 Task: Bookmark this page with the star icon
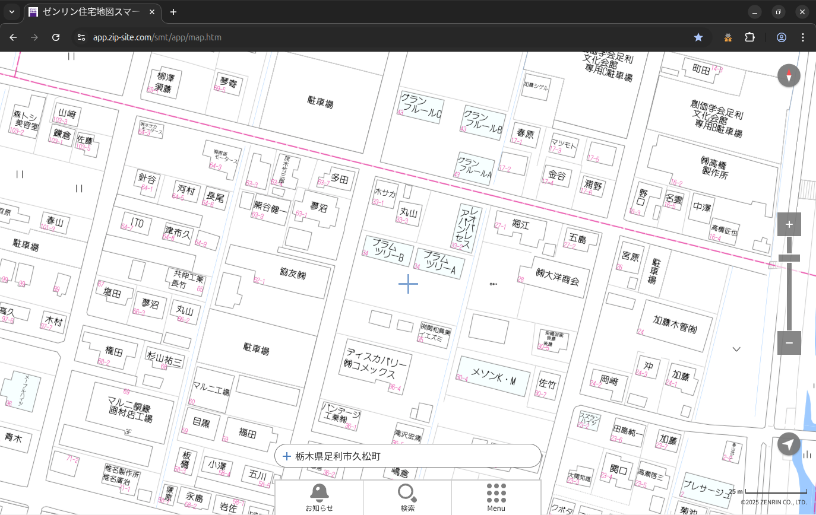[698, 37]
